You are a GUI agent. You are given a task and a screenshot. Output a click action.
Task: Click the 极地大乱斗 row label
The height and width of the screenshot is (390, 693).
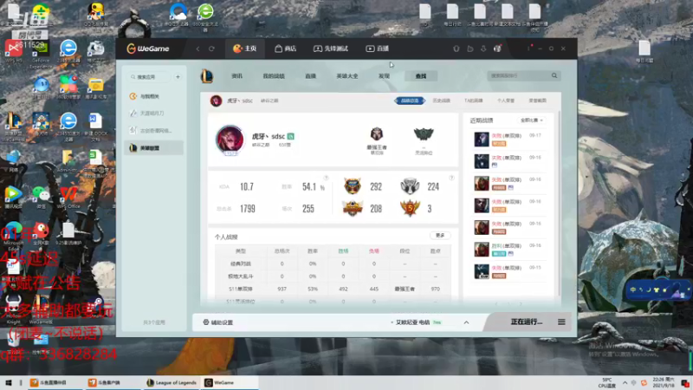[240, 276]
